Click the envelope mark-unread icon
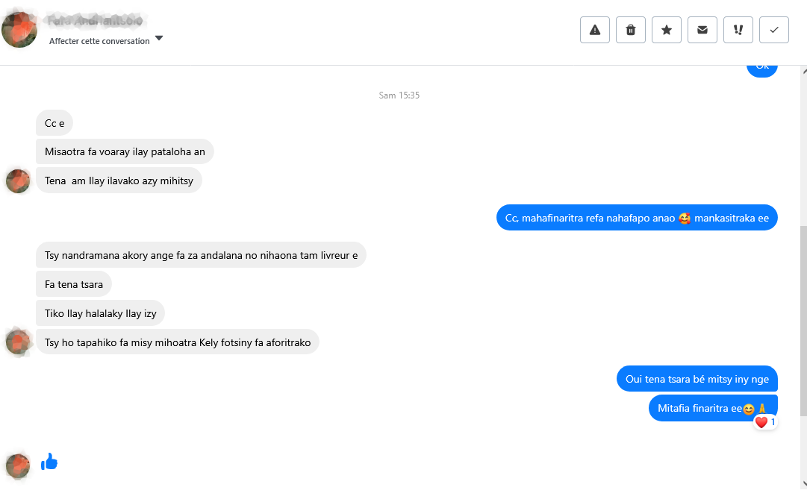This screenshot has height=496, width=807. click(x=702, y=30)
